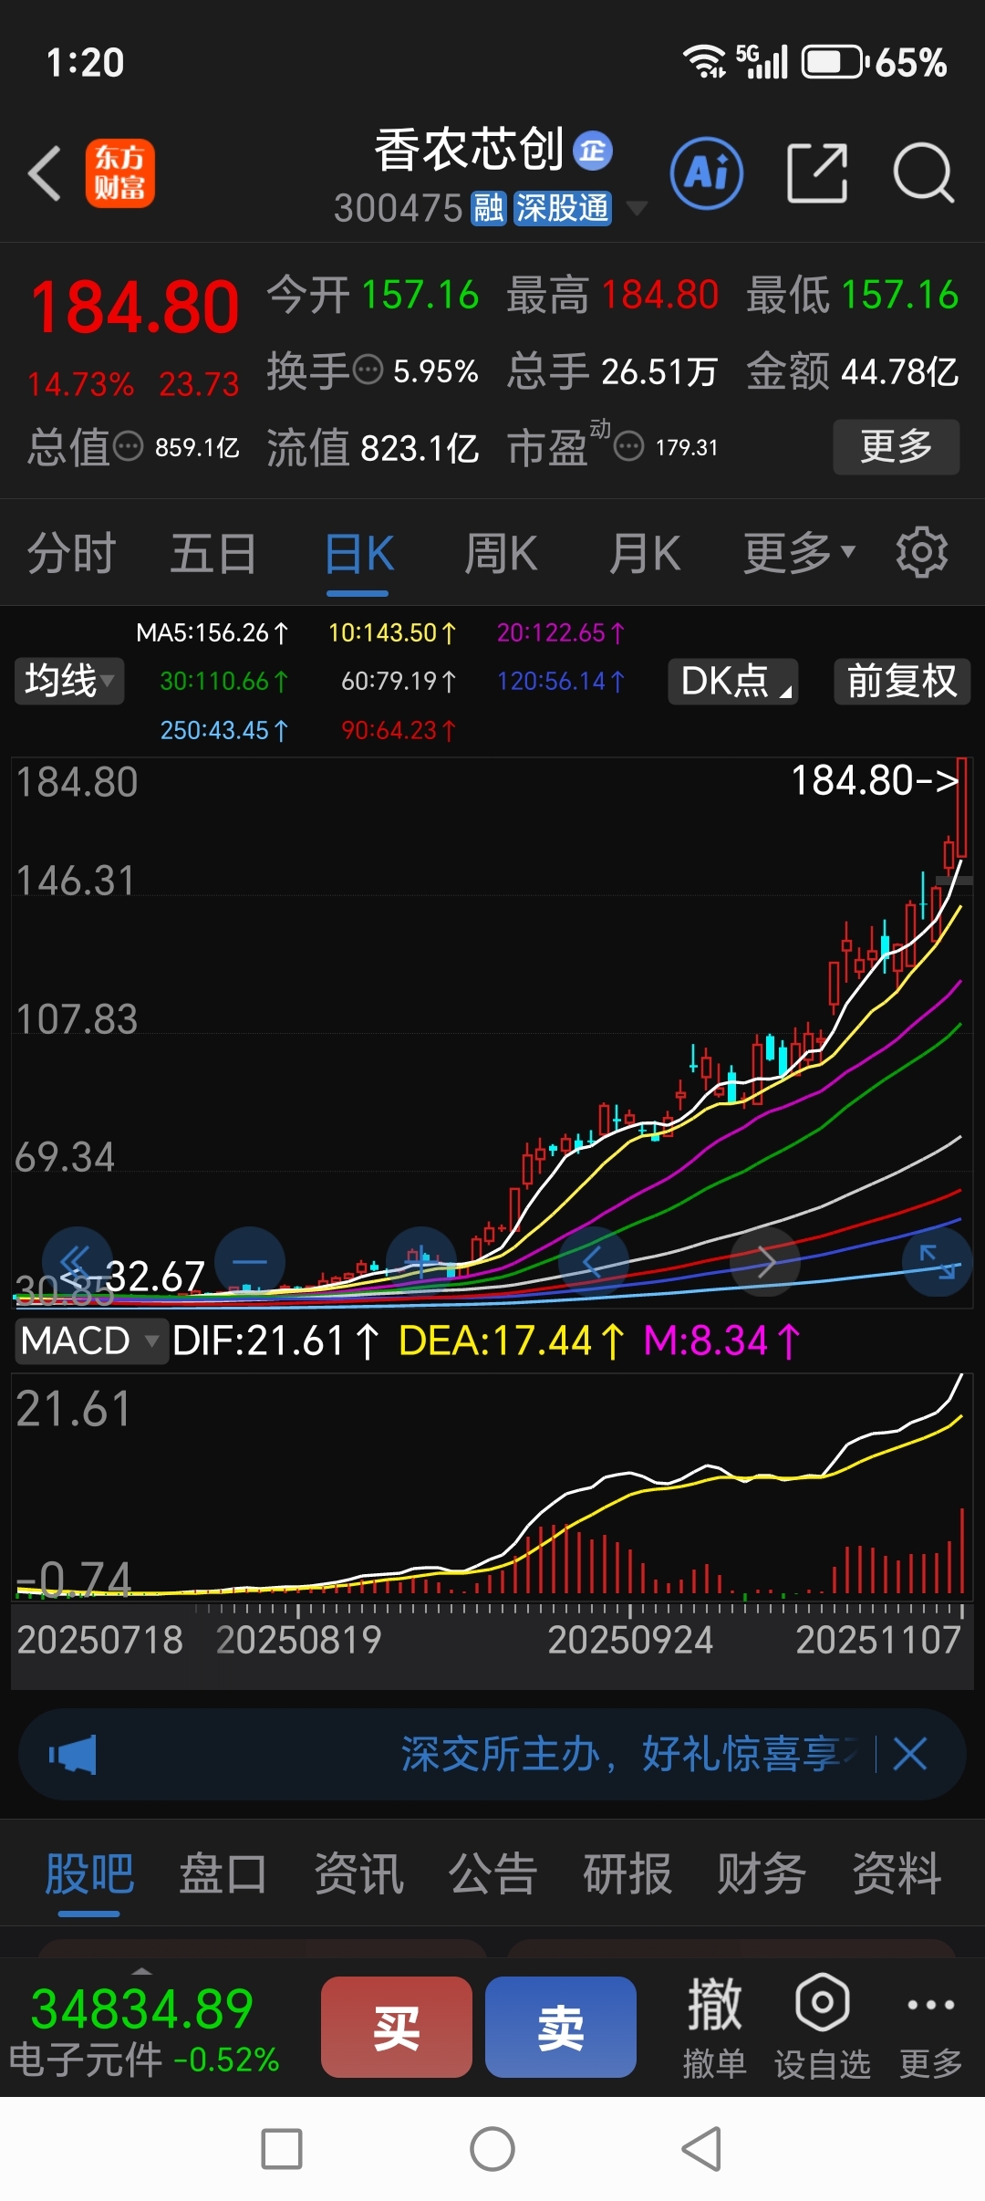985x2201 pixels.
Task: Open the bottom 更多 three-dots menu
Action: [930, 2028]
